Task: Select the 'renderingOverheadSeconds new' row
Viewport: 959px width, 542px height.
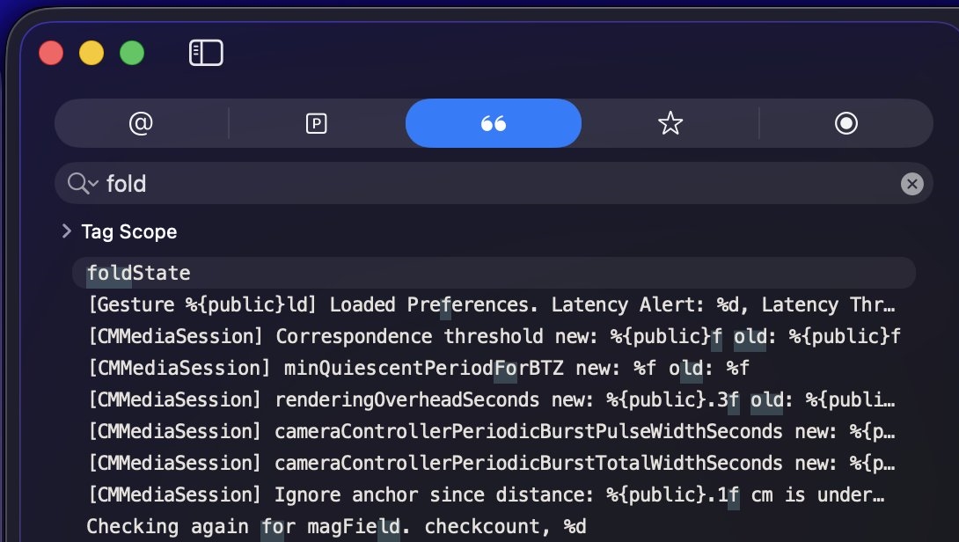Action: (494, 400)
